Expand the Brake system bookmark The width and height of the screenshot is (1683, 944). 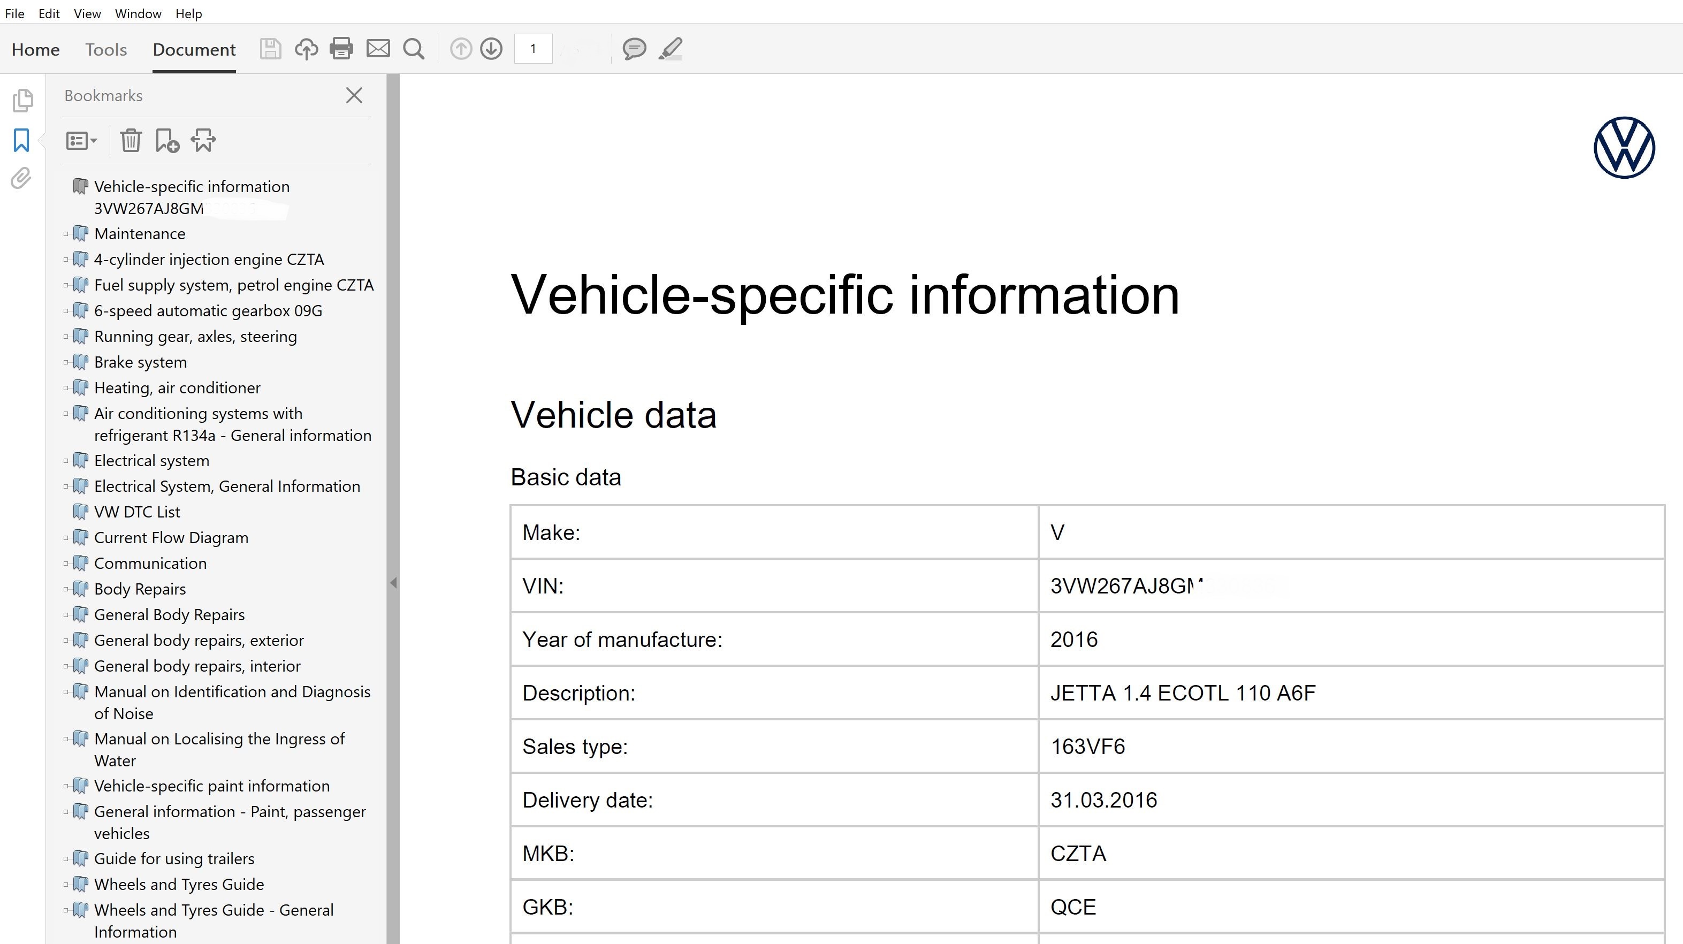(x=66, y=362)
